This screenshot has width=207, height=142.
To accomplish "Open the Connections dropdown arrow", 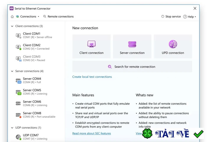I will 38,17.
